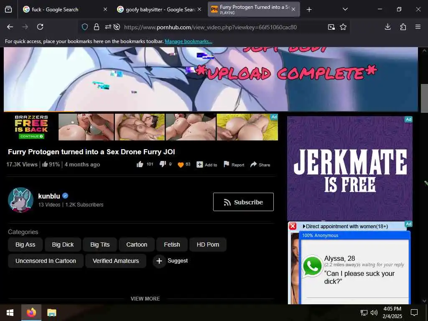Open File Explorer from the taskbar
428x321 pixels.
tap(51, 313)
